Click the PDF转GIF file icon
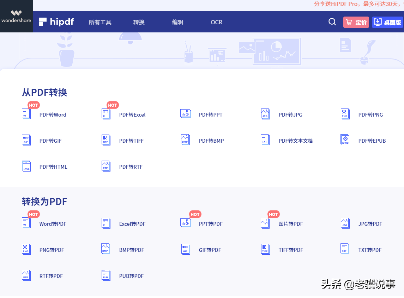Image resolution: width=404 pixels, height=298 pixels. pos(26,140)
